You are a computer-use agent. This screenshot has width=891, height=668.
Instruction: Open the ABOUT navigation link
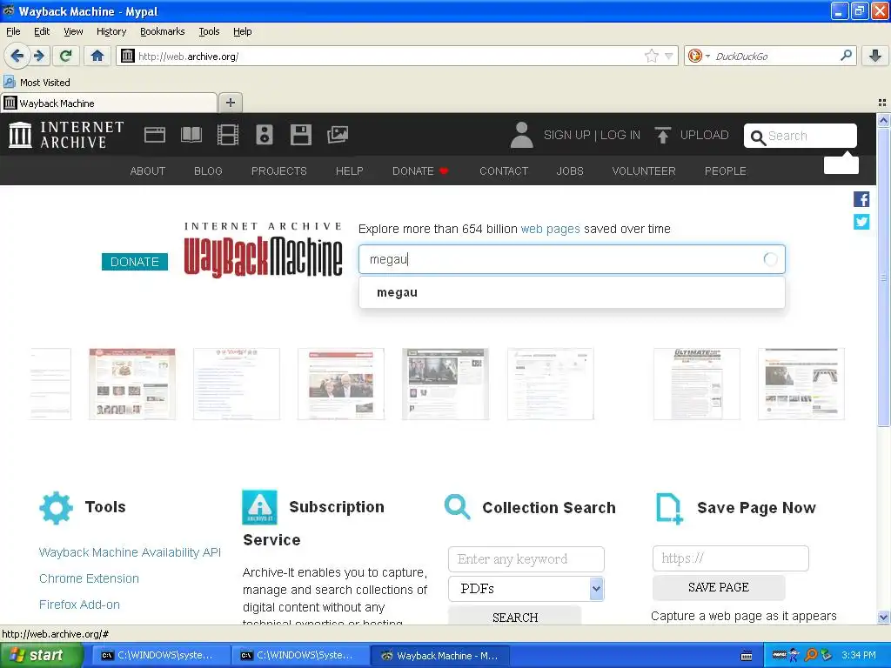[x=148, y=171]
